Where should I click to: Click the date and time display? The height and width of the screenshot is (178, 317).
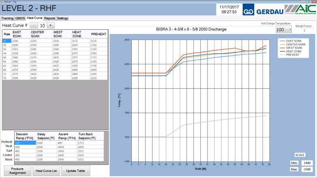click(x=229, y=9)
